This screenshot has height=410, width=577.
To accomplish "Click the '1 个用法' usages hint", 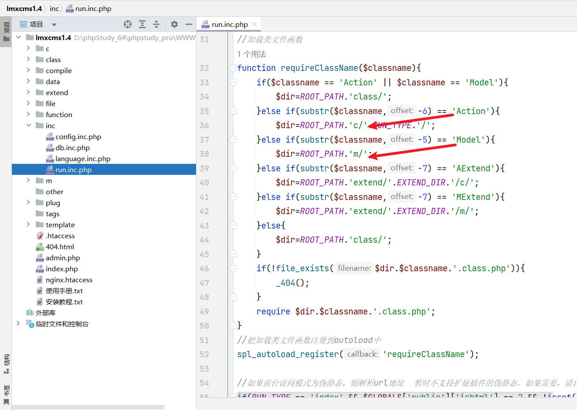I will pos(252,54).
